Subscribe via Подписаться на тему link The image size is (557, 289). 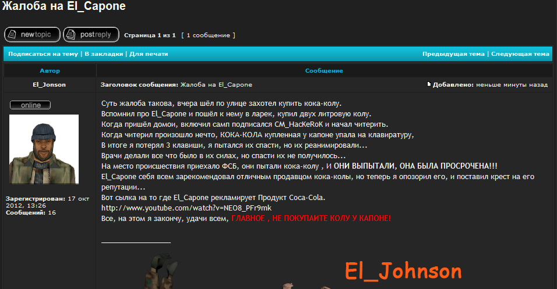[43, 54]
